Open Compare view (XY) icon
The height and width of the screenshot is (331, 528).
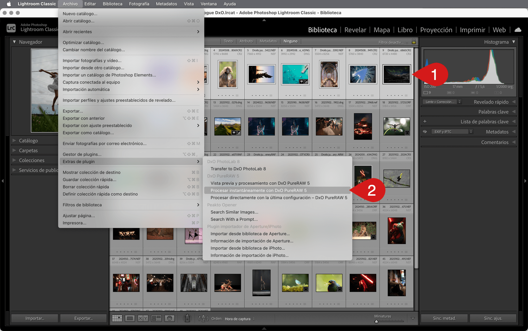pos(143,318)
